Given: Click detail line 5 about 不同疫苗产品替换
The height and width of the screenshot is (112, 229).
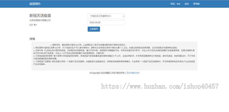Looking at the screenshot, I should (x=114, y=63).
